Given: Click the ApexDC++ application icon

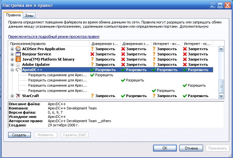Looking at the screenshot, I should tap(18, 70).
